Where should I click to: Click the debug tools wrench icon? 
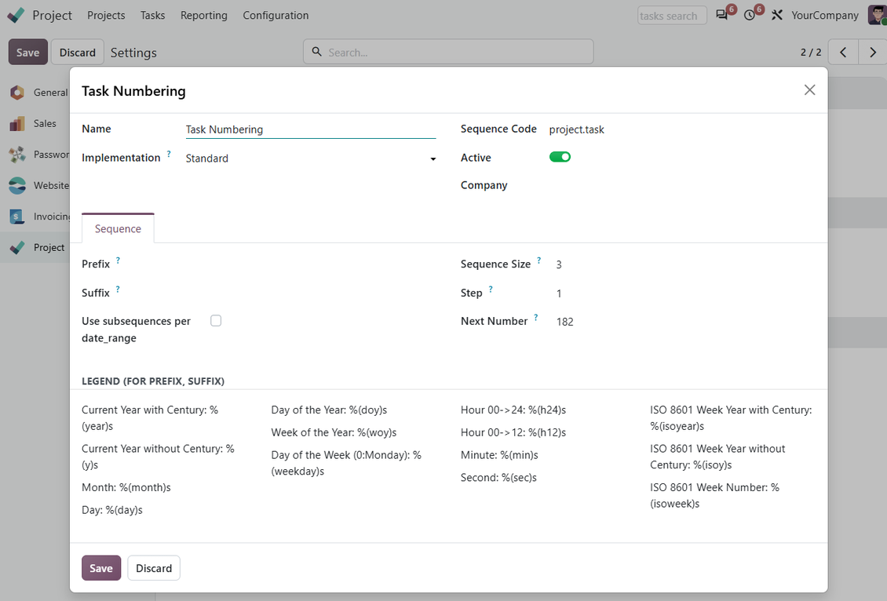pyautogui.click(x=776, y=15)
